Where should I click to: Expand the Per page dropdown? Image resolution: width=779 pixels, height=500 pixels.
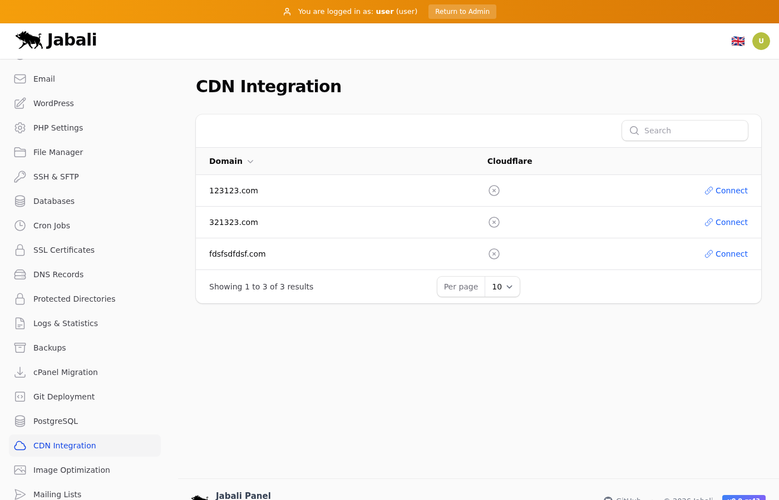point(502,287)
